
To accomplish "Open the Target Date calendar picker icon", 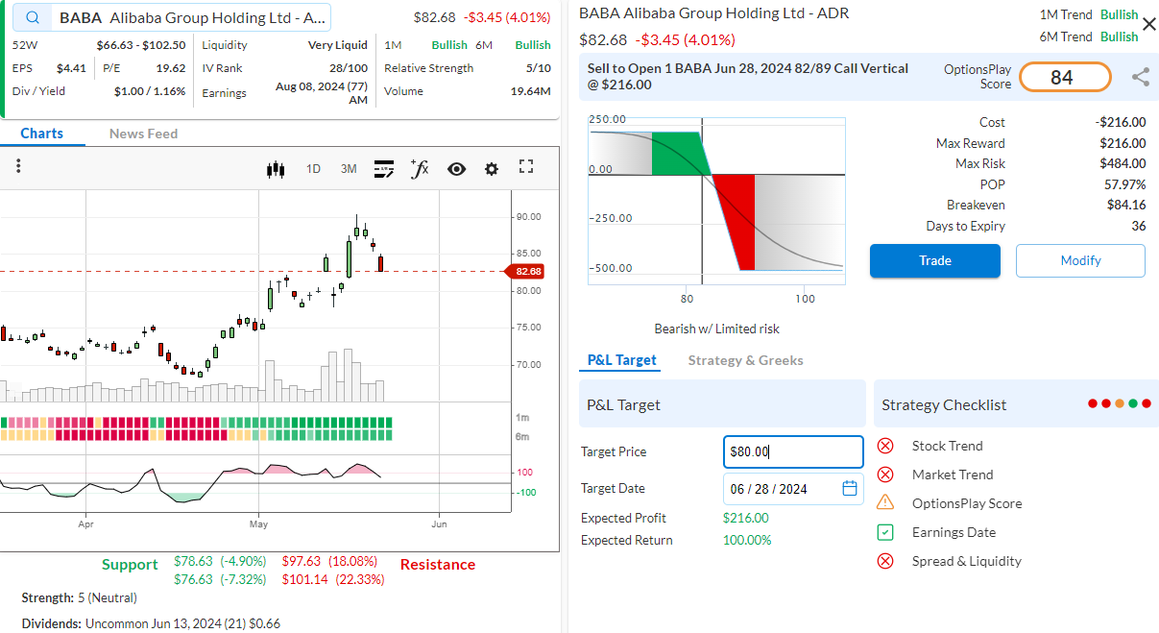I will point(850,488).
